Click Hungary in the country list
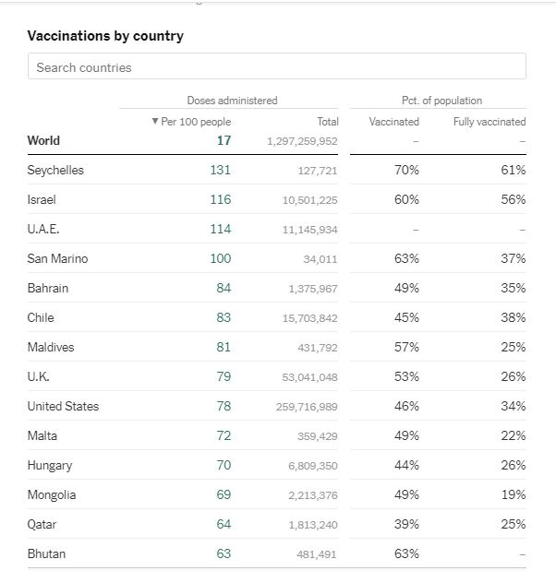 coord(50,466)
